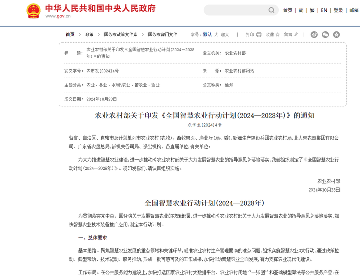Click the printer icon

(259, 35)
